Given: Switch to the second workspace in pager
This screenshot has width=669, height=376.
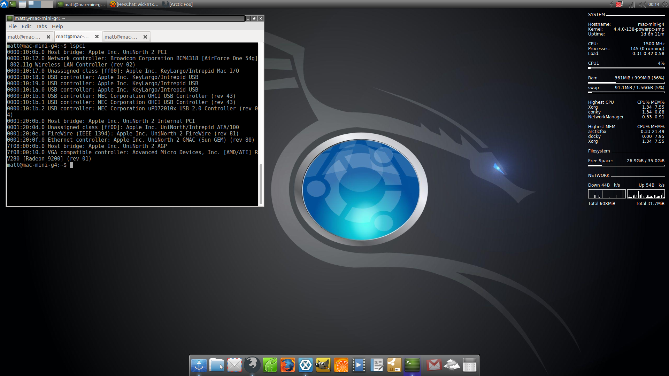Looking at the screenshot, I should 47,4.
